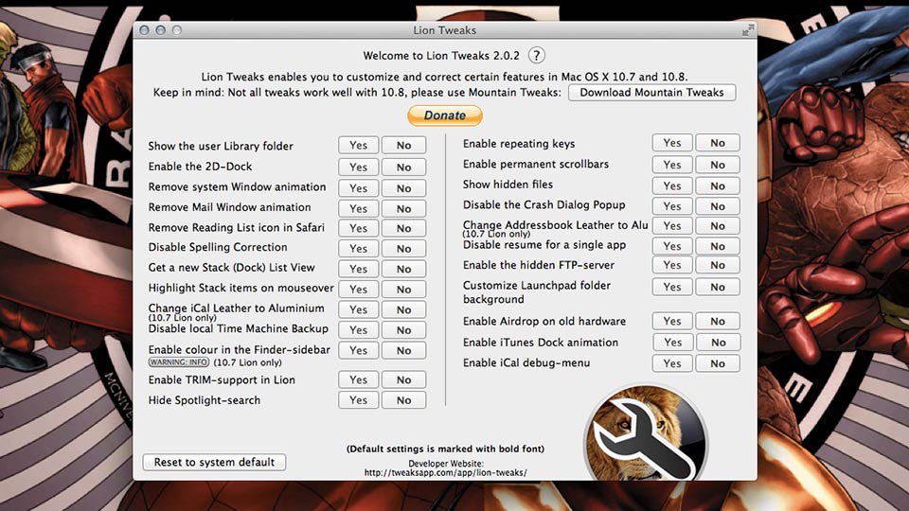Click Yes for Remove Mail Window animation
The image size is (909, 511).
click(x=358, y=208)
